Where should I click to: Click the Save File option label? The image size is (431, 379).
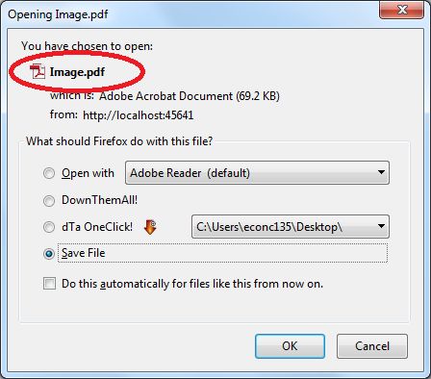pyautogui.click(x=84, y=253)
